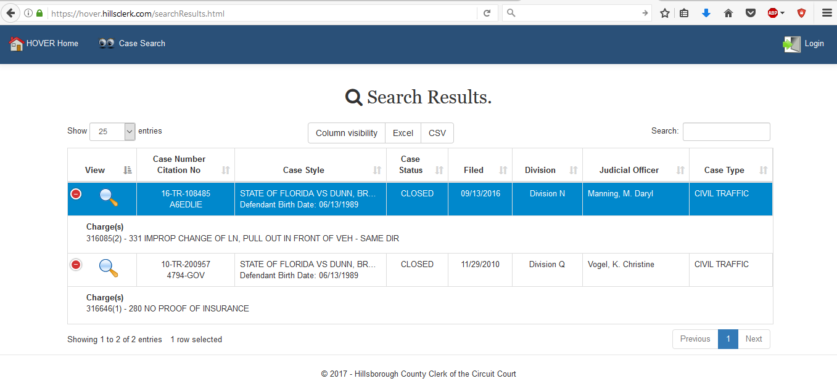The image size is (837, 381).
Task: Click the CLOSED status for case 10-TR-200957
Action: (417, 265)
